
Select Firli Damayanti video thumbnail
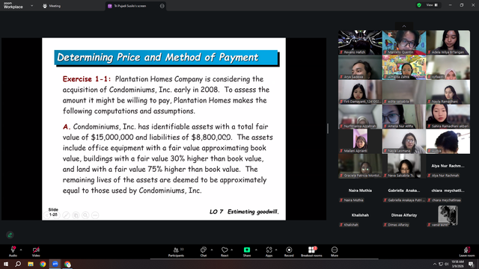click(360, 92)
